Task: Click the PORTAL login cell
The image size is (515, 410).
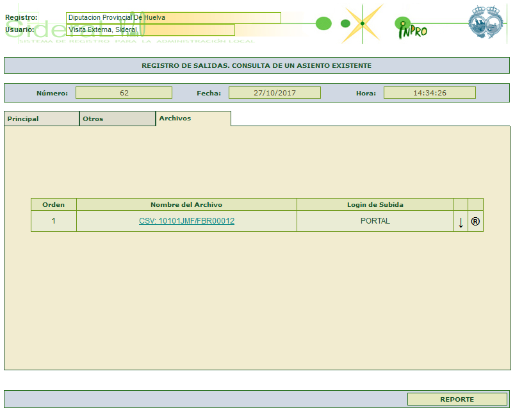Action: [375, 221]
